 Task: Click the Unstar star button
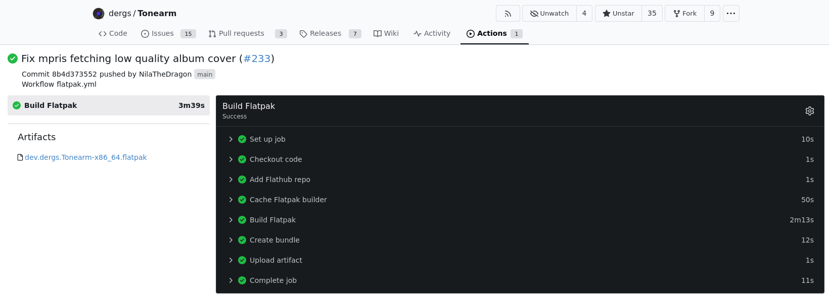(618, 14)
